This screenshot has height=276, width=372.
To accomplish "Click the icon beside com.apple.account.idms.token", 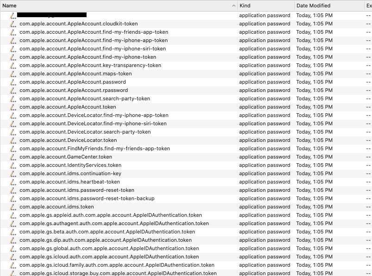I will pyautogui.click(x=13, y=207).
